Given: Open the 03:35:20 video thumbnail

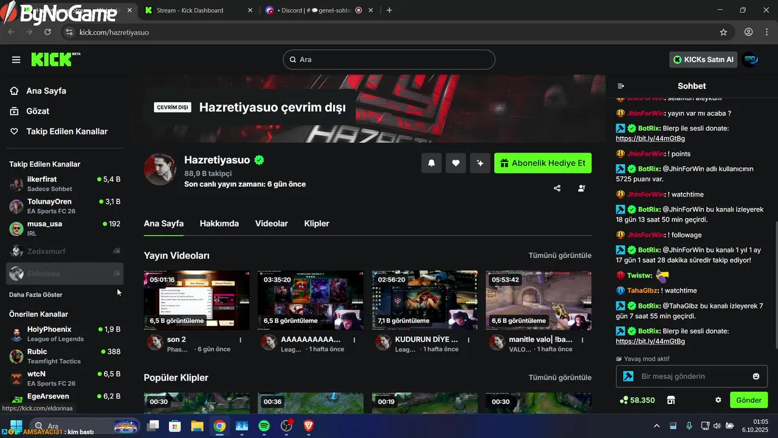Looking at the screenshot, I should coord(311,300).
